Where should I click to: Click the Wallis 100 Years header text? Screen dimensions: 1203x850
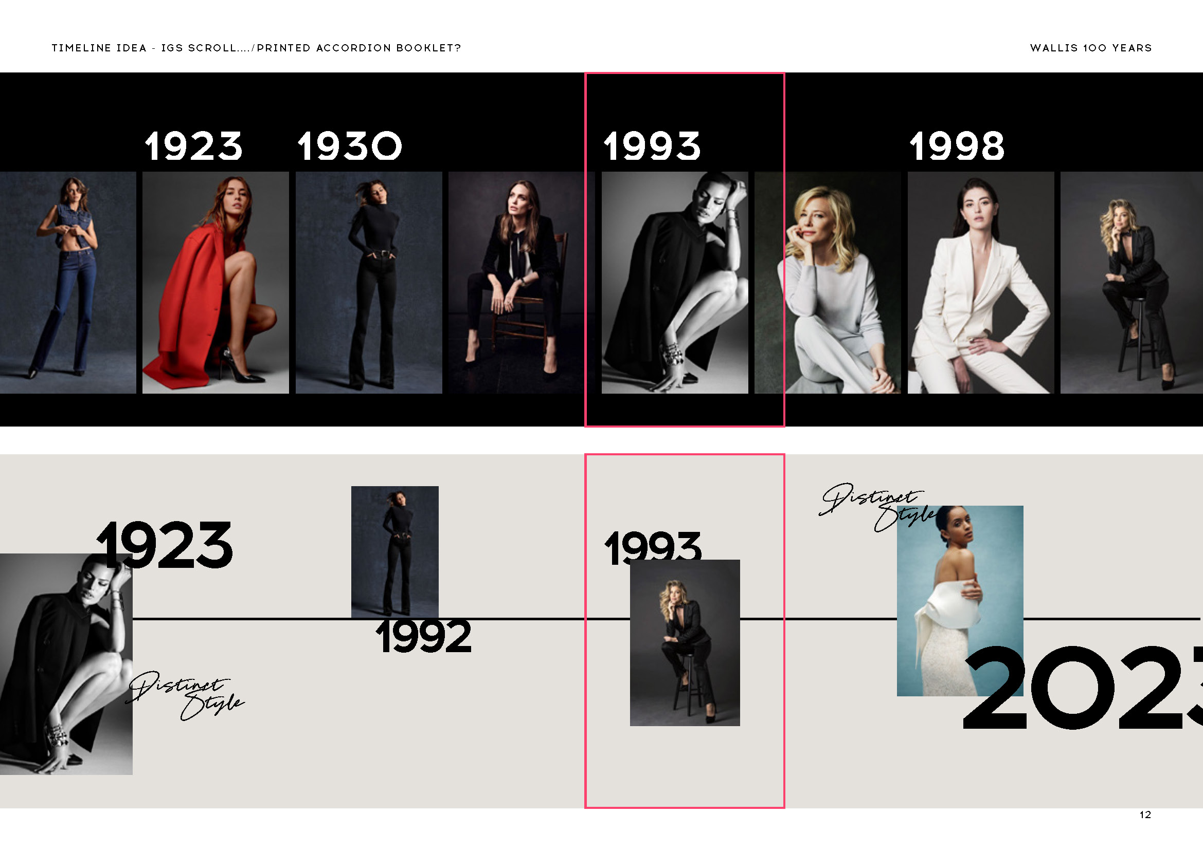click(1091, 48)
